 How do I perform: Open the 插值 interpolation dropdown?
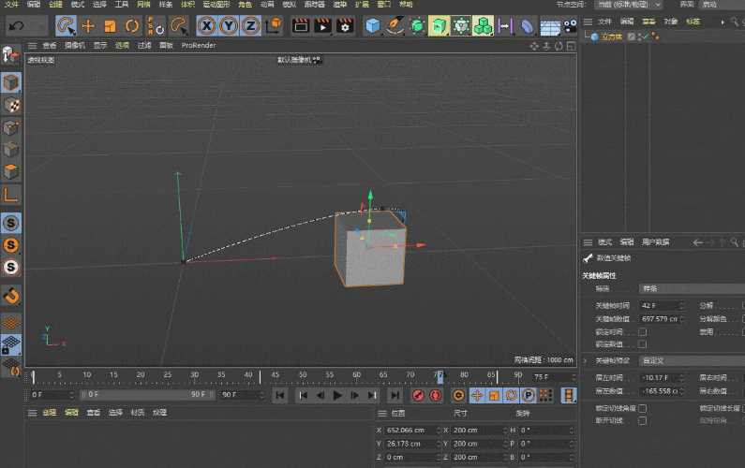tap(692, 288)
